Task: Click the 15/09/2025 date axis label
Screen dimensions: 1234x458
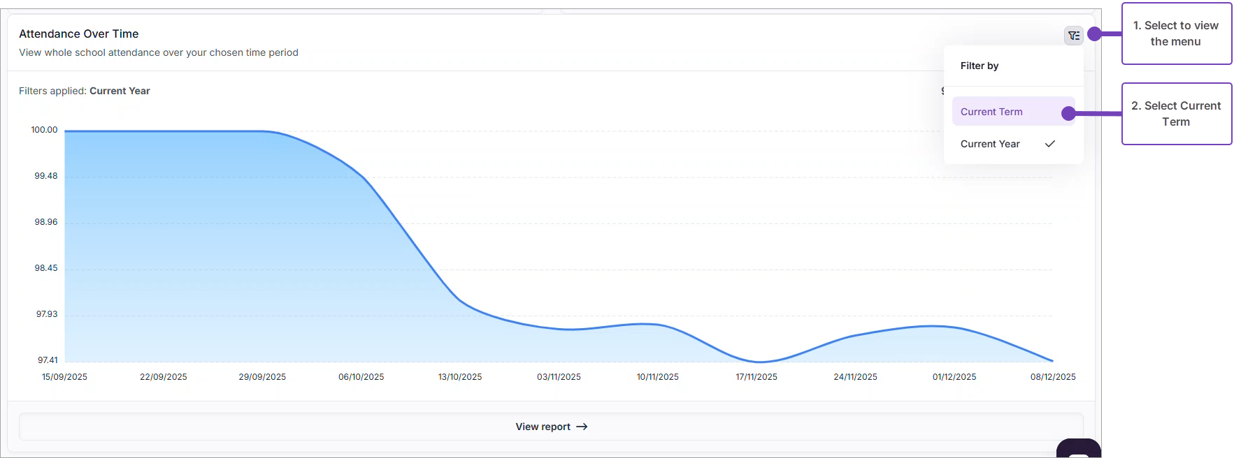Action: pyautogui.click(x=64, y=377)
